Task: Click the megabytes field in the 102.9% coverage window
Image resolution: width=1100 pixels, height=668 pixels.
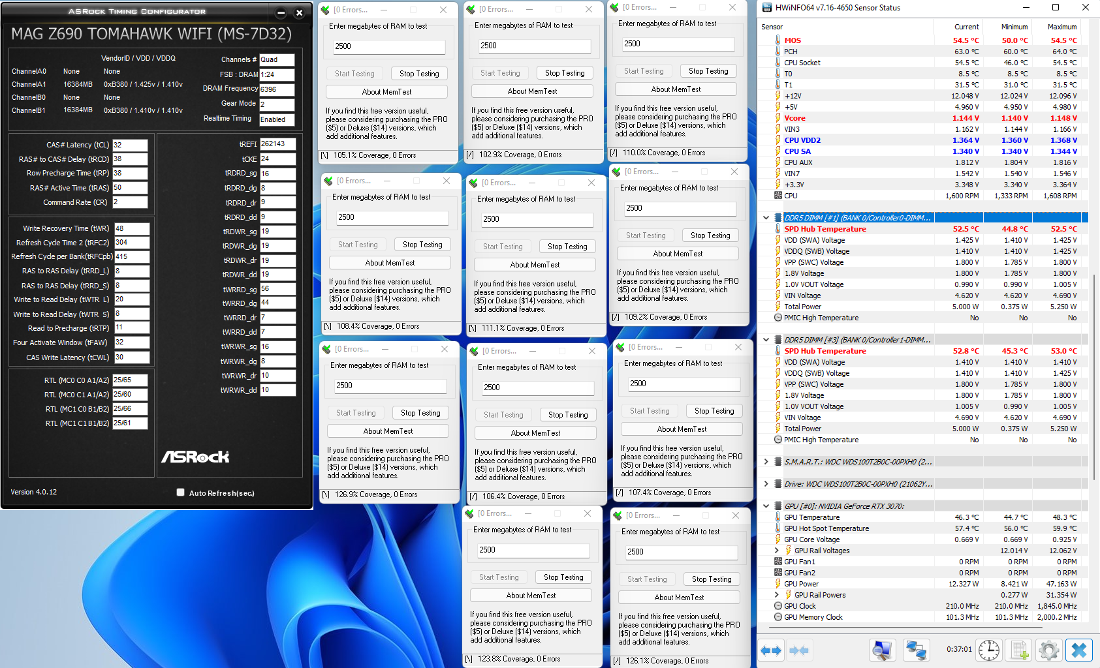Action: (x=534, y=46)
